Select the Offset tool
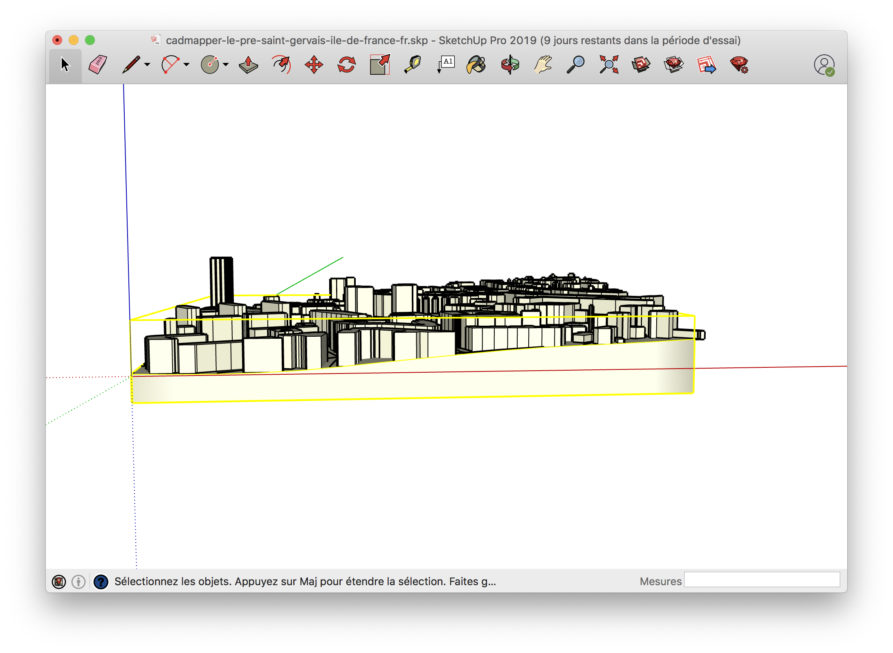 coord(281,65)
